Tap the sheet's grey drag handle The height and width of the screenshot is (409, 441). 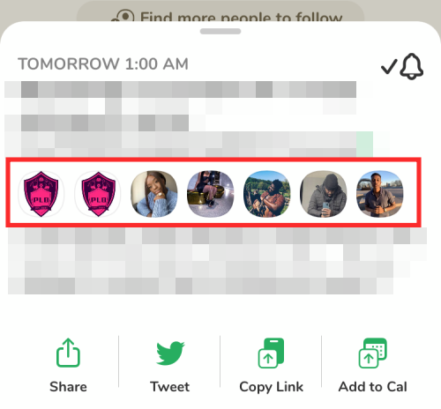click(220, 31)
